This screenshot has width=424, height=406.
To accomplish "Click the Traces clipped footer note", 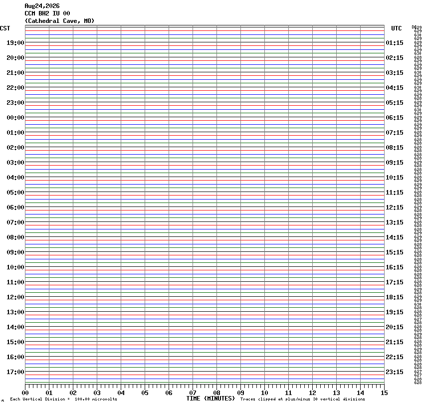I will 303,399.
